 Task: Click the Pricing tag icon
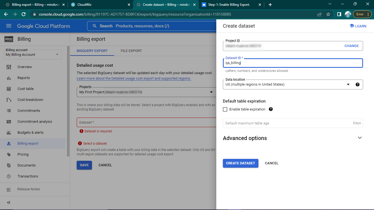coord(9,154)
